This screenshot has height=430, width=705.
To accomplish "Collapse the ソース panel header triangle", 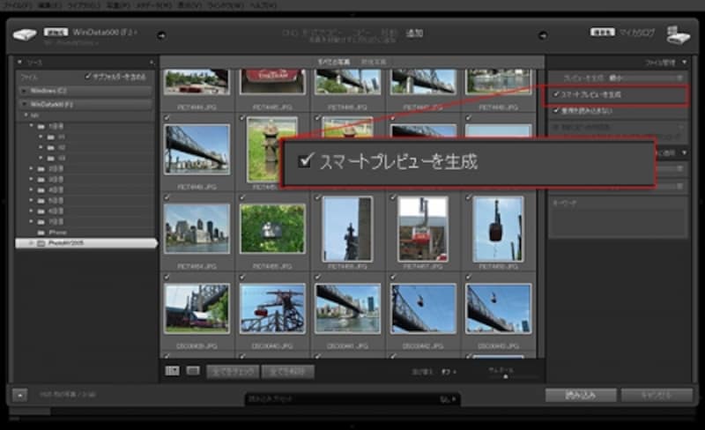I will click(19, 62).
